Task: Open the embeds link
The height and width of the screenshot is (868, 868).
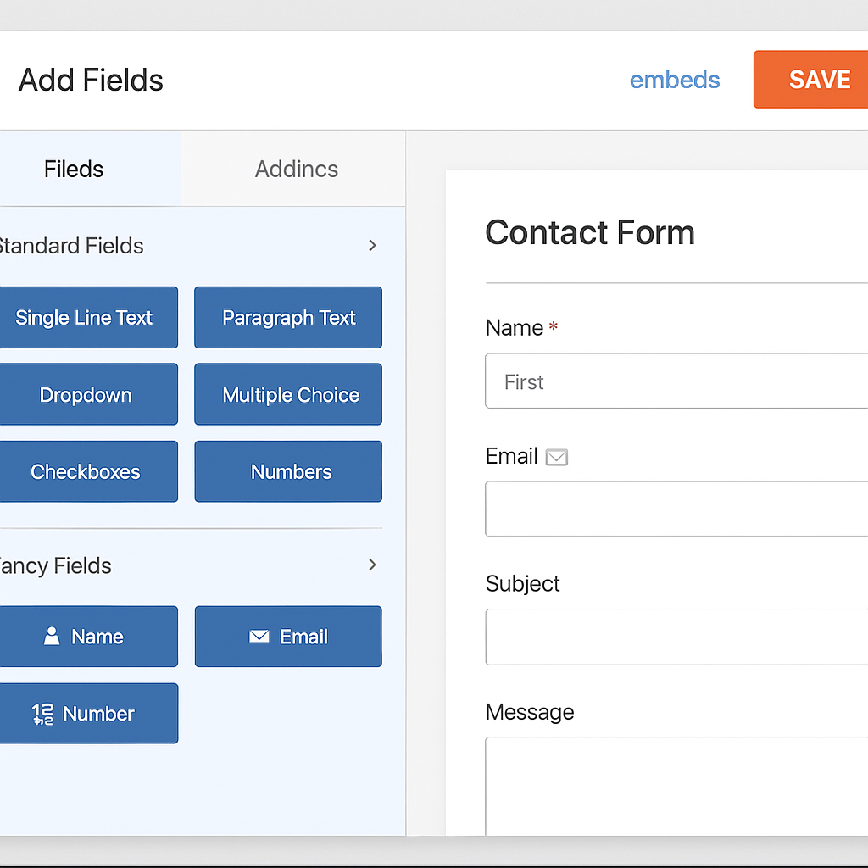Action: click(x=674, y=80)
